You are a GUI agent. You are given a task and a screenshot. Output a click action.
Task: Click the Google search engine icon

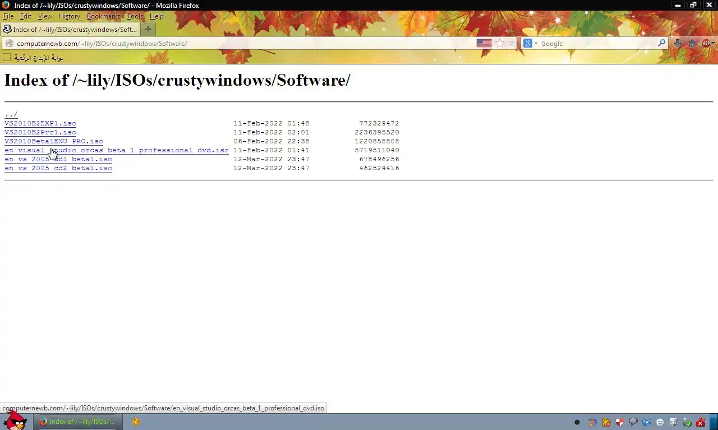click(x=527, y=43)
